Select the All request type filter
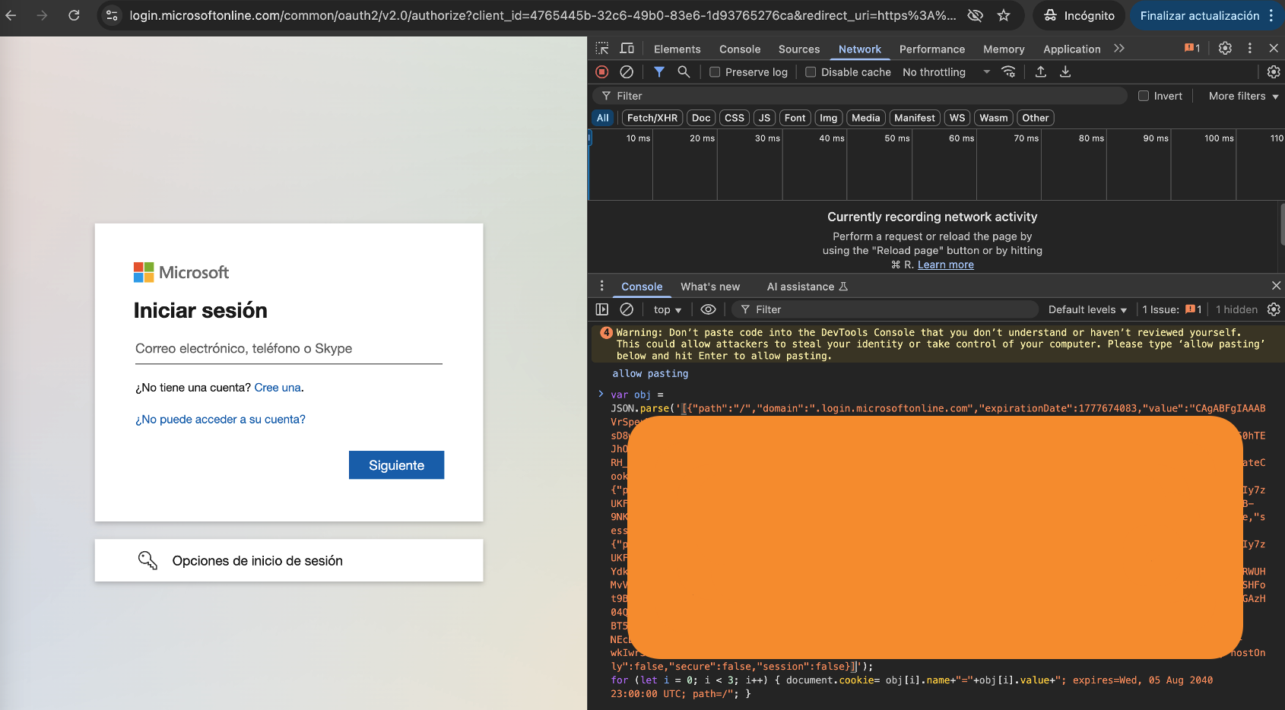This screenshot has height=710, width=1285. (602, 118)
